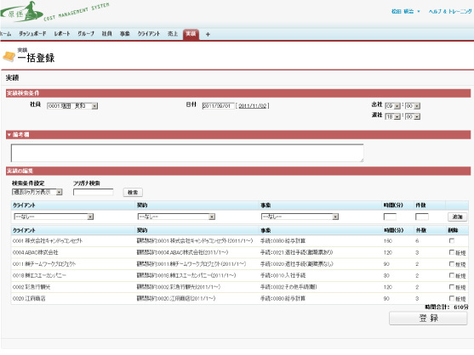Open the 社員 tab
The width and height of the screenshot is (474, 355).
point(106,34)
